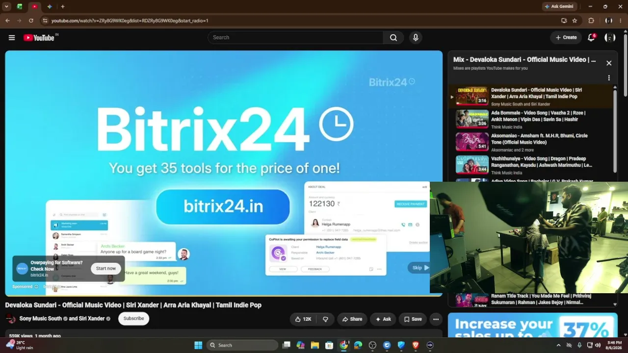Open the YouTube hamburger guide menu
The width and height of the screenshot is (628, 353).
(x=12, y=38)
